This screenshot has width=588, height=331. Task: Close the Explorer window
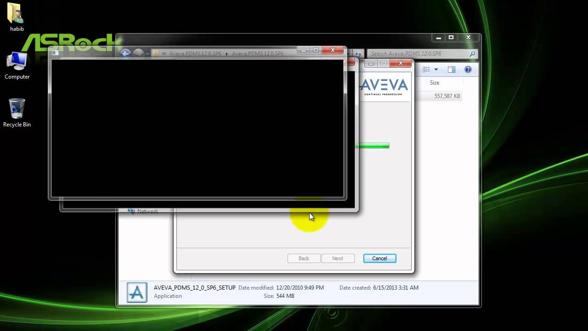[x=468, y=38]
